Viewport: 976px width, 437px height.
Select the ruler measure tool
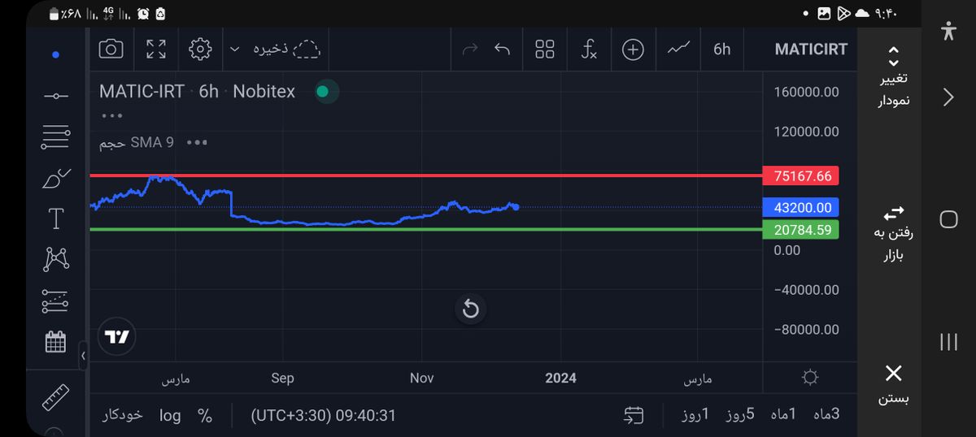[x=55, y=396]
